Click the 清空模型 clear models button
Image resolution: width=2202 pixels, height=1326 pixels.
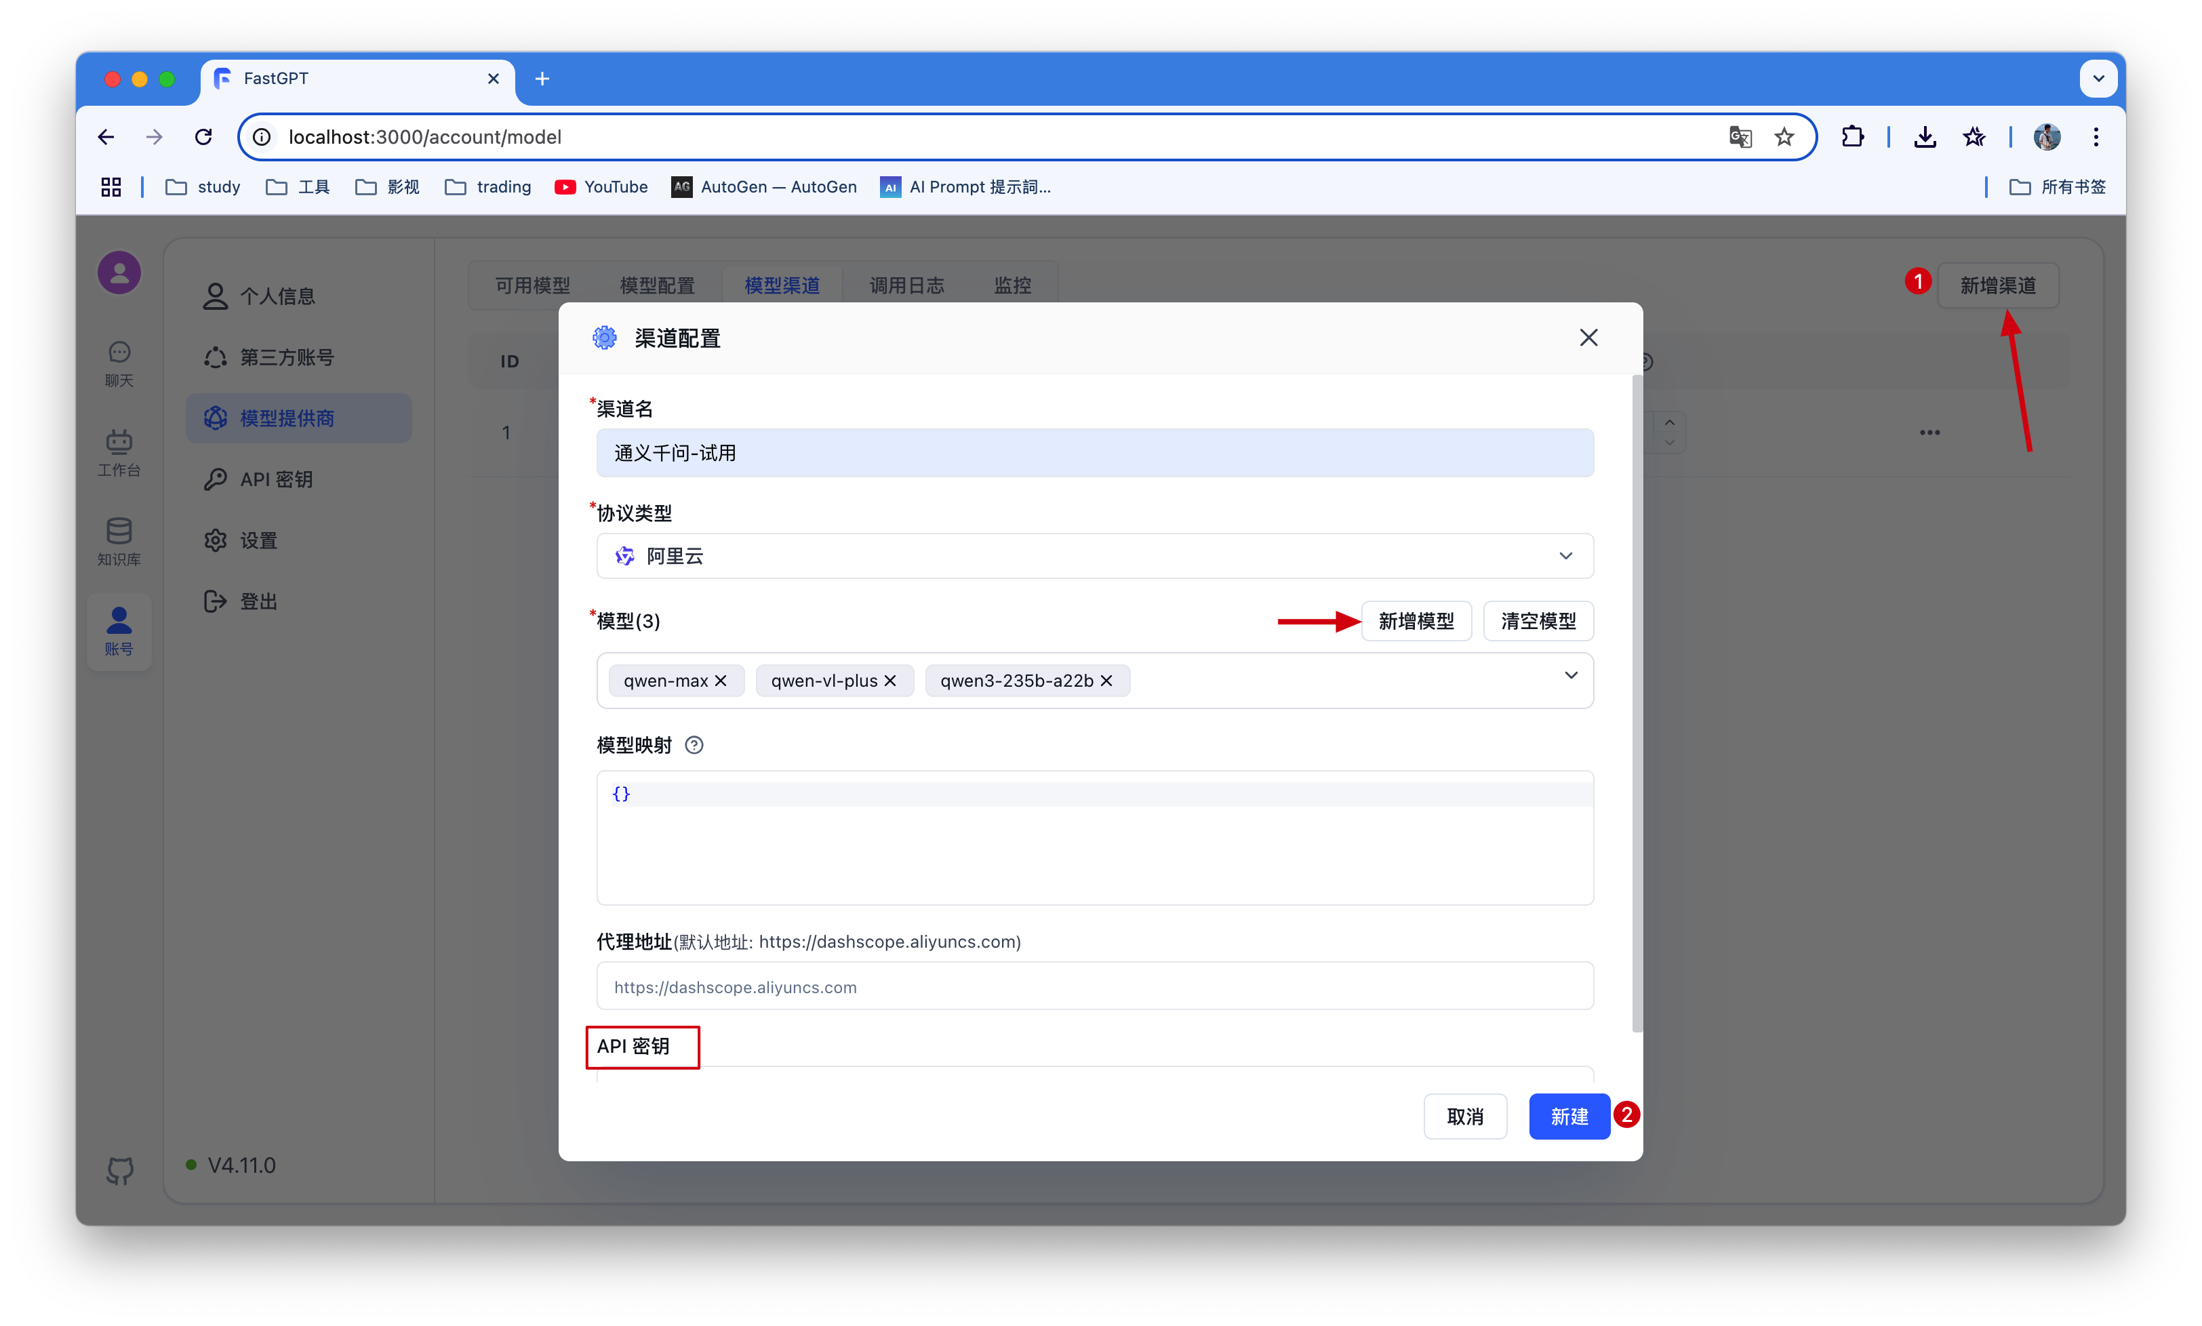point(1538,621)
